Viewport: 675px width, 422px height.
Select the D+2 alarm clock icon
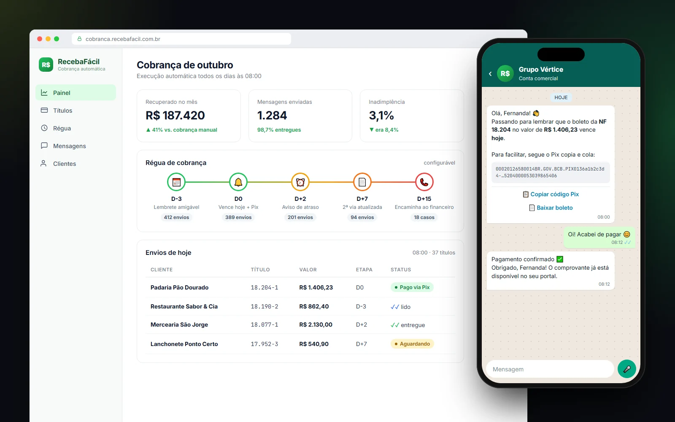pyautogui.click(x=300, y=182)
